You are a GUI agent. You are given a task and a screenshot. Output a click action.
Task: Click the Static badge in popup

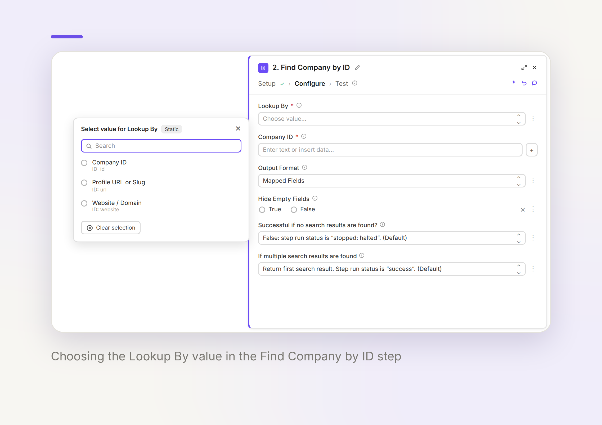[x=172, y=129]
